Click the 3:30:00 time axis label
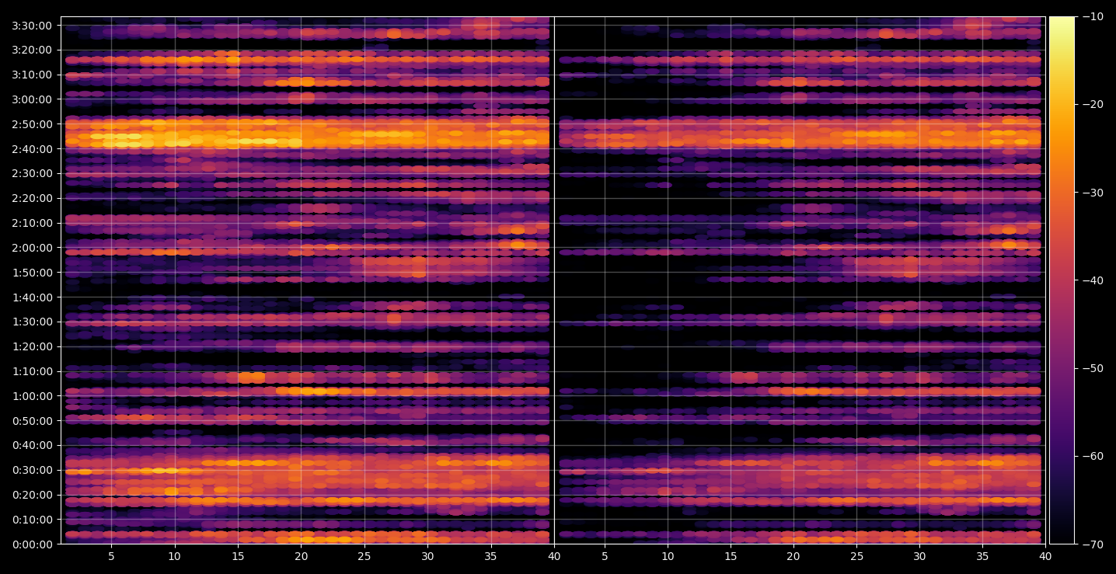 (33, 25)
